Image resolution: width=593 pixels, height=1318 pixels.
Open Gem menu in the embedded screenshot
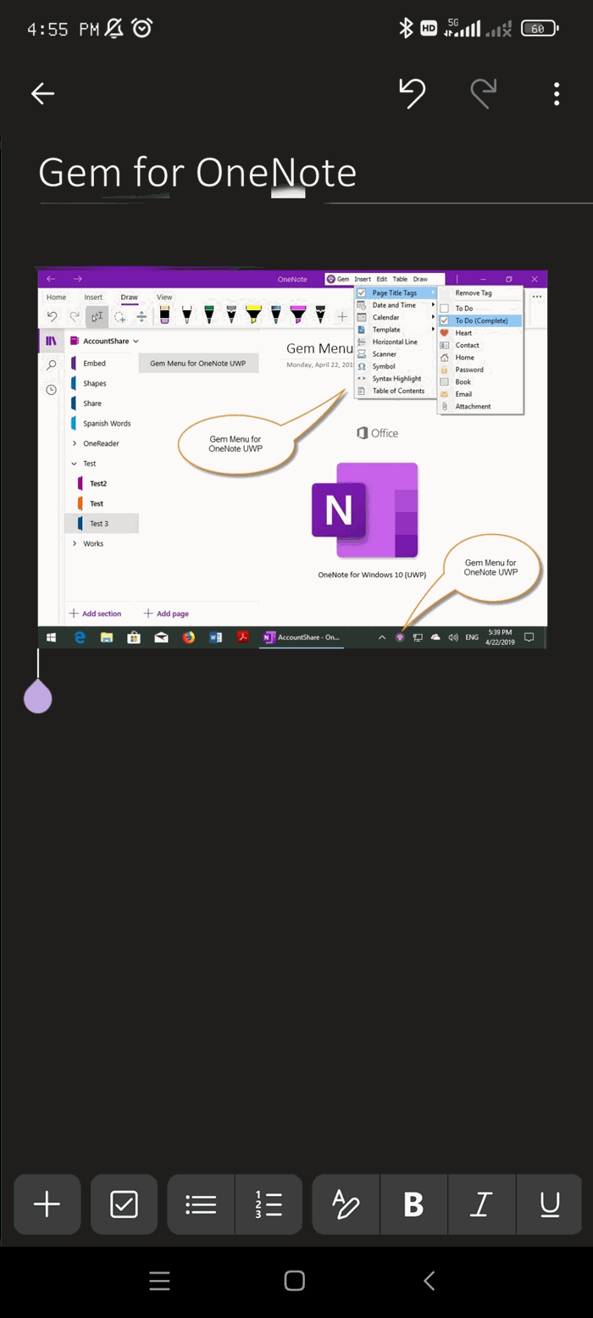click(338, 279)
